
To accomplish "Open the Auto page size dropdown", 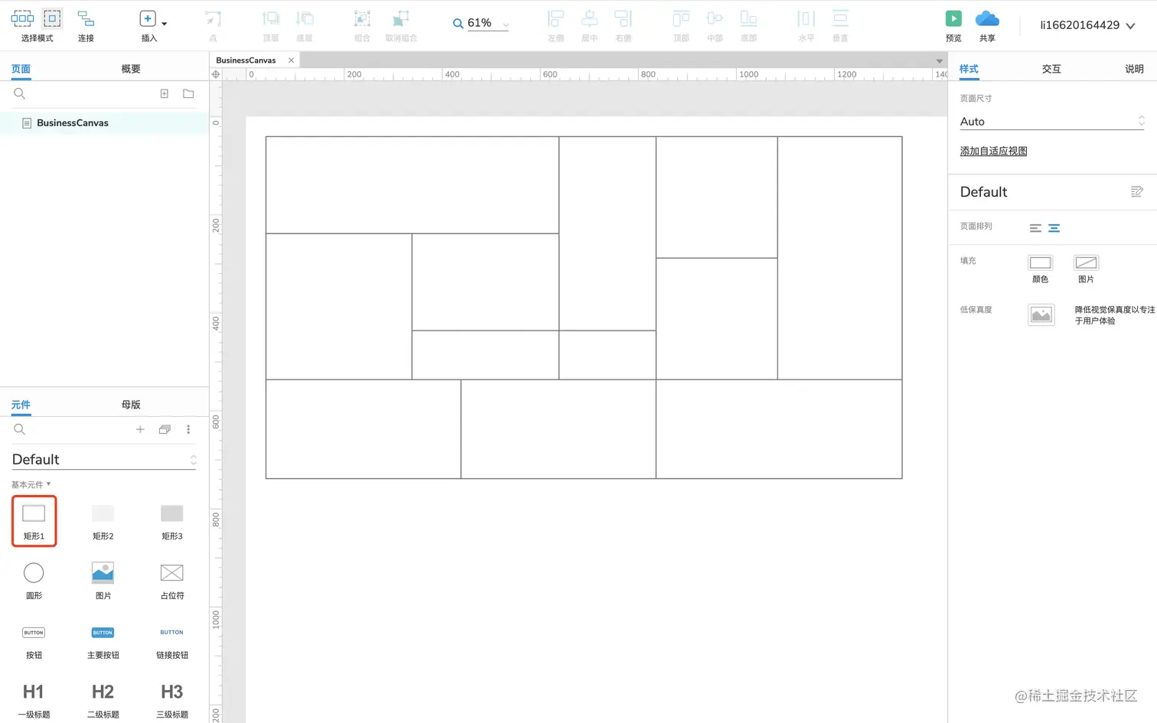I will point(1052,121).
